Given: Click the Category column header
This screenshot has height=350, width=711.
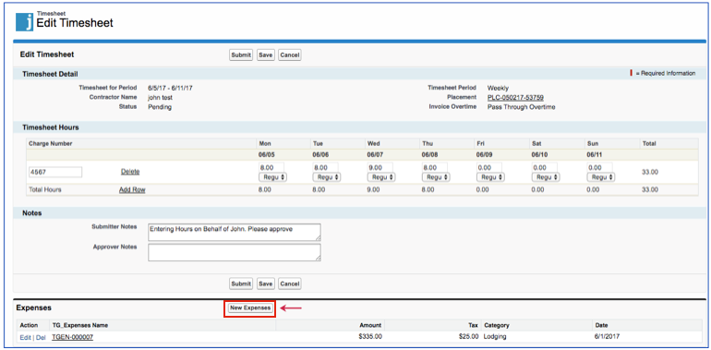Looking at the screenshot, I should click(x=497, y=325).
